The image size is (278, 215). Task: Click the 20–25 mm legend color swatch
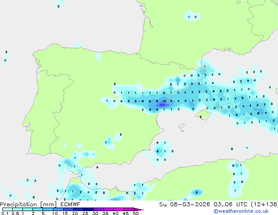(78, 209)
